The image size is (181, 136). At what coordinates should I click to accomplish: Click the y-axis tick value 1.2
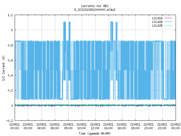tap(10, 15)
